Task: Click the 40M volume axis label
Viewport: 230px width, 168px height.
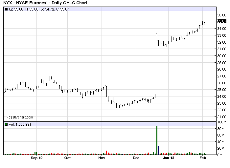Action: click(x=221, y=142)
